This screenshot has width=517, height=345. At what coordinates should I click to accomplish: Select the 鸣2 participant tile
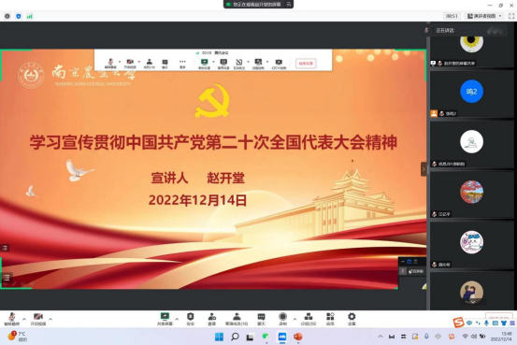(x=472, y=93)
